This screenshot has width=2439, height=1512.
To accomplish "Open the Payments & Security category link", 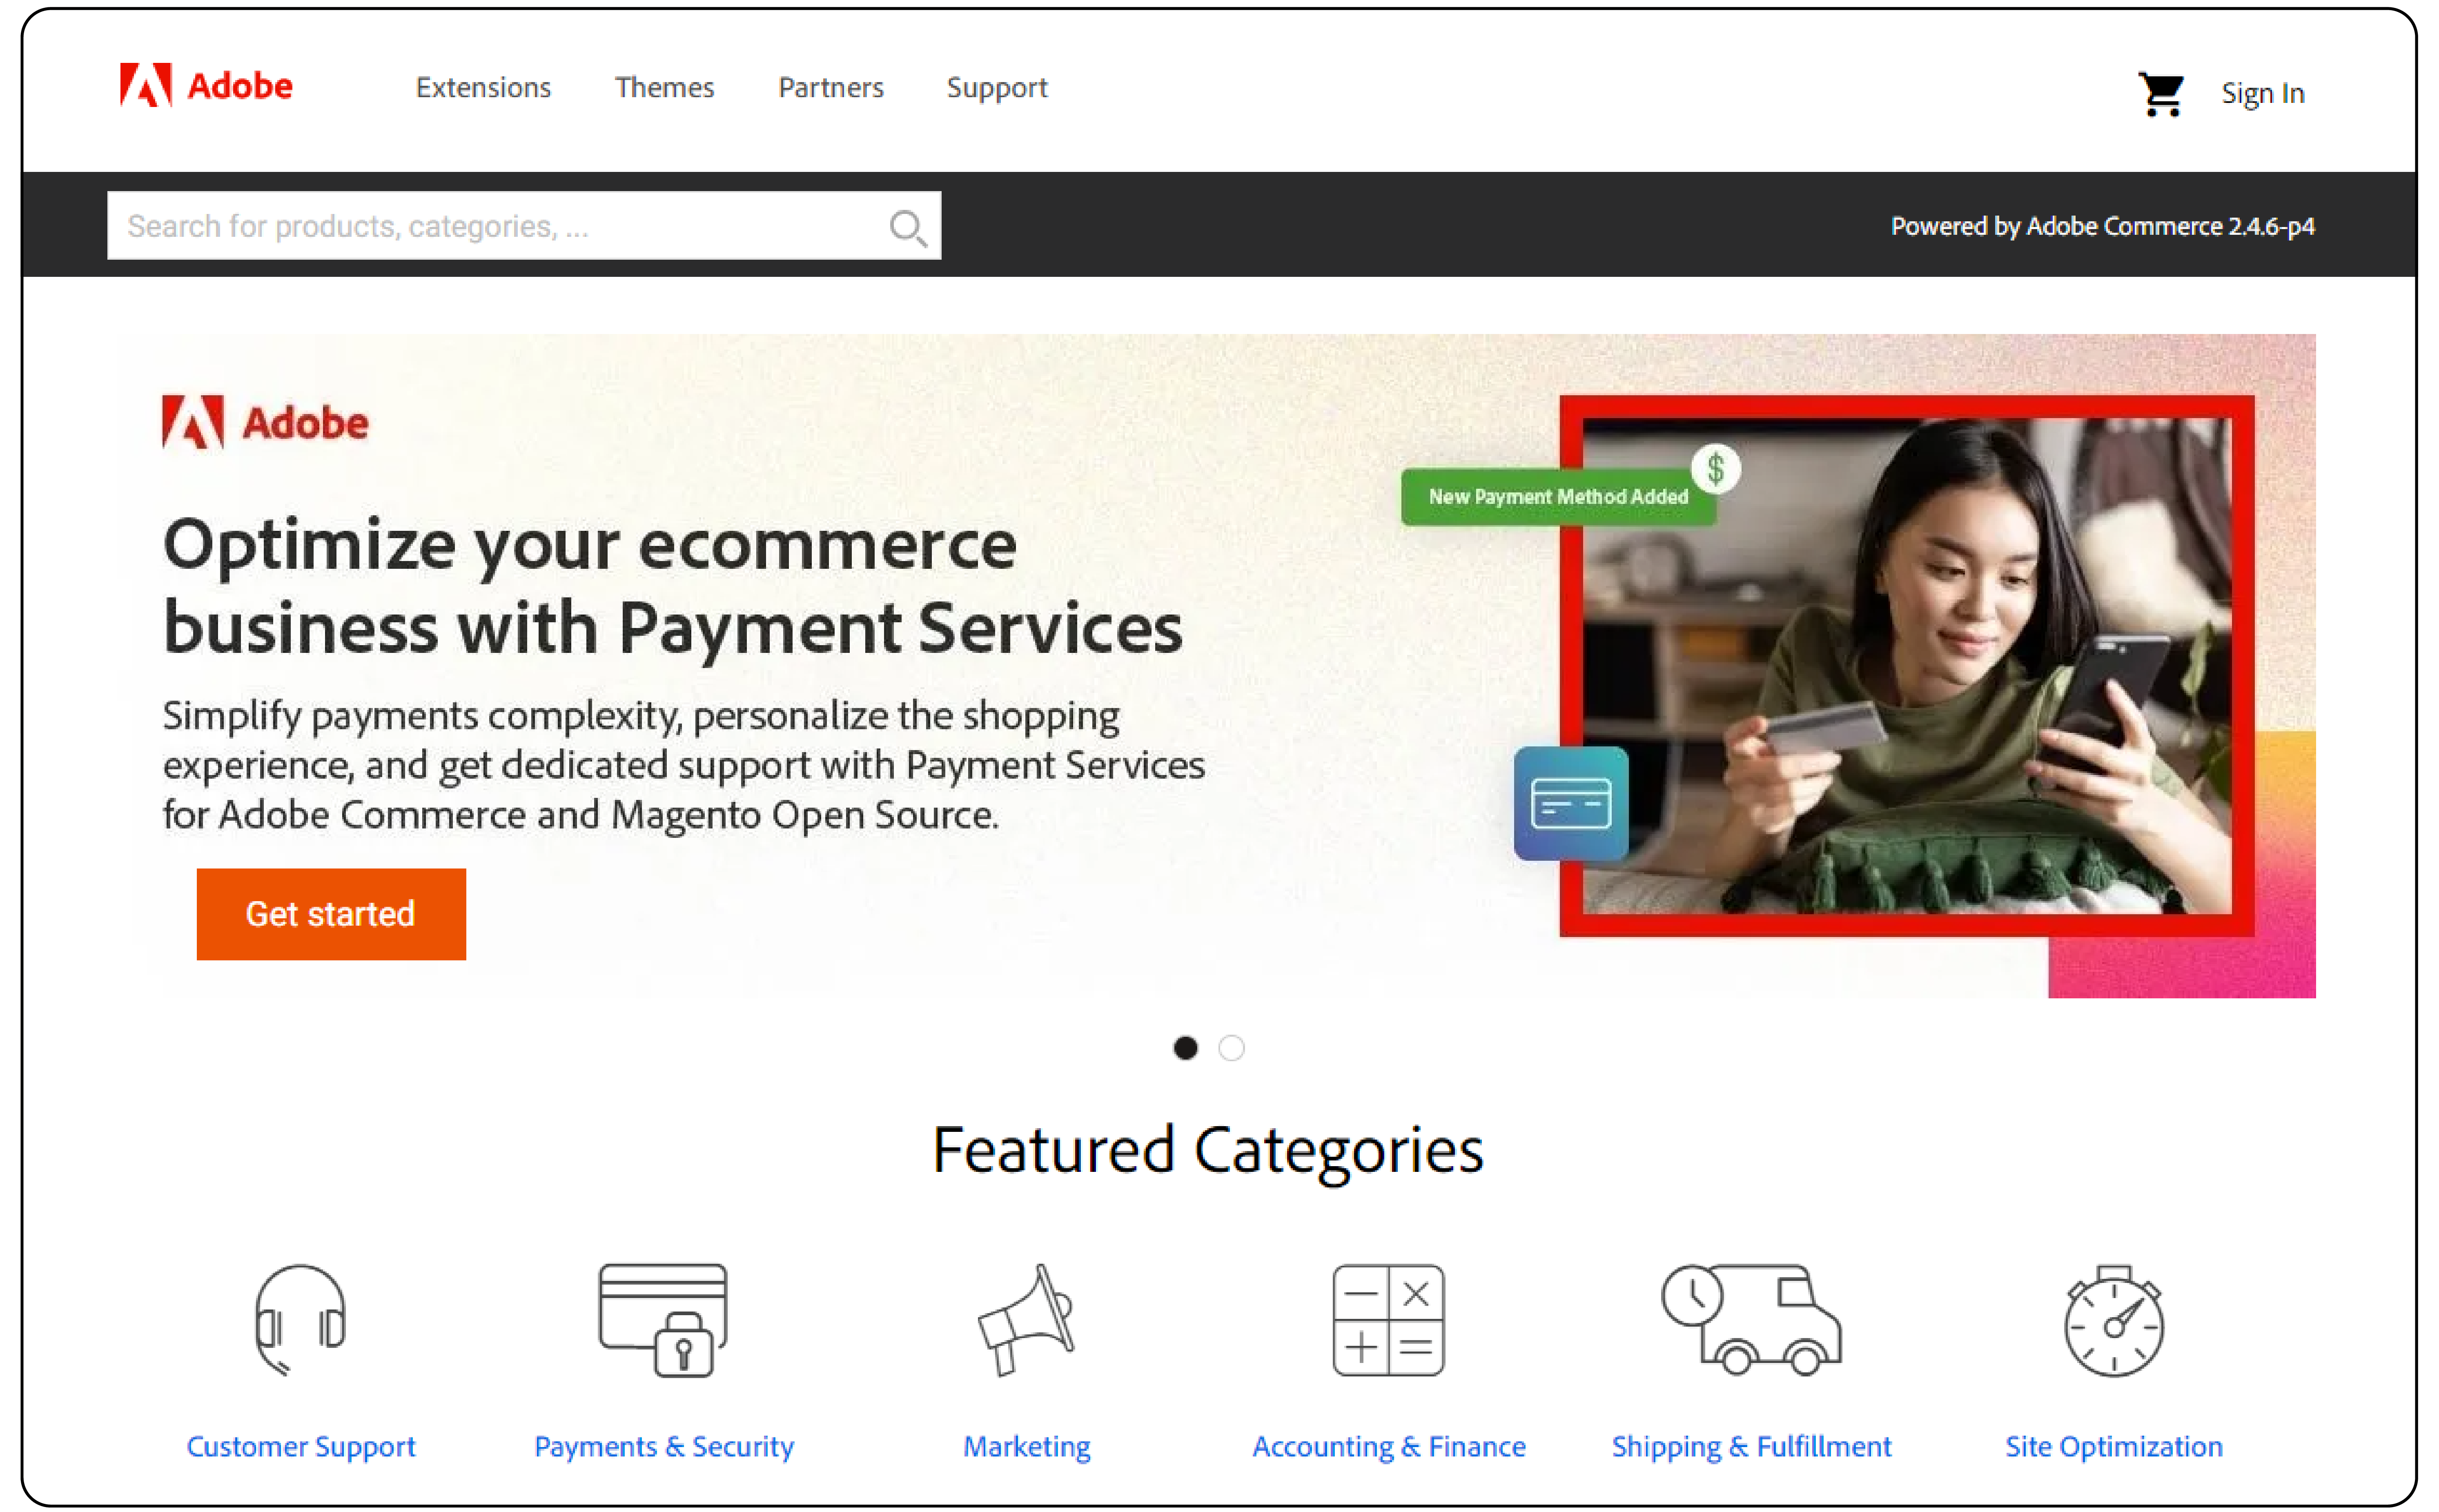I will point(663,1447).
